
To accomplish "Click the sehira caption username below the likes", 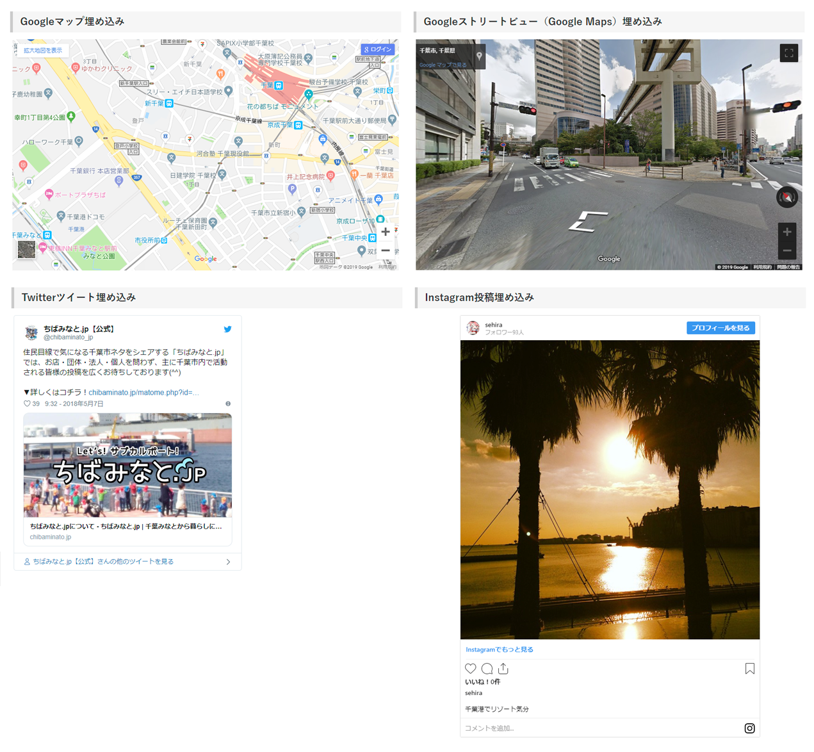I will point(473,693).
